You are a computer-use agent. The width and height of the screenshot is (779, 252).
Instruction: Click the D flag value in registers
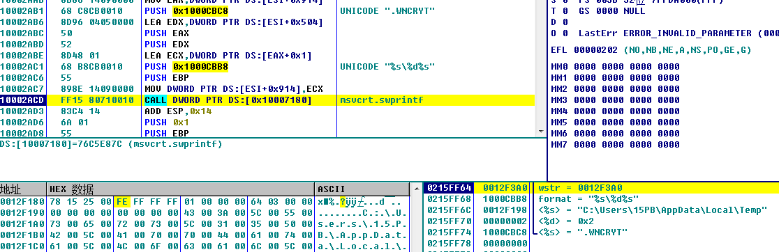565,22
